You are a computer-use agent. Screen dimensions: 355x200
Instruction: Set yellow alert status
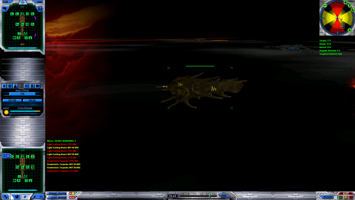coord(346,197)
